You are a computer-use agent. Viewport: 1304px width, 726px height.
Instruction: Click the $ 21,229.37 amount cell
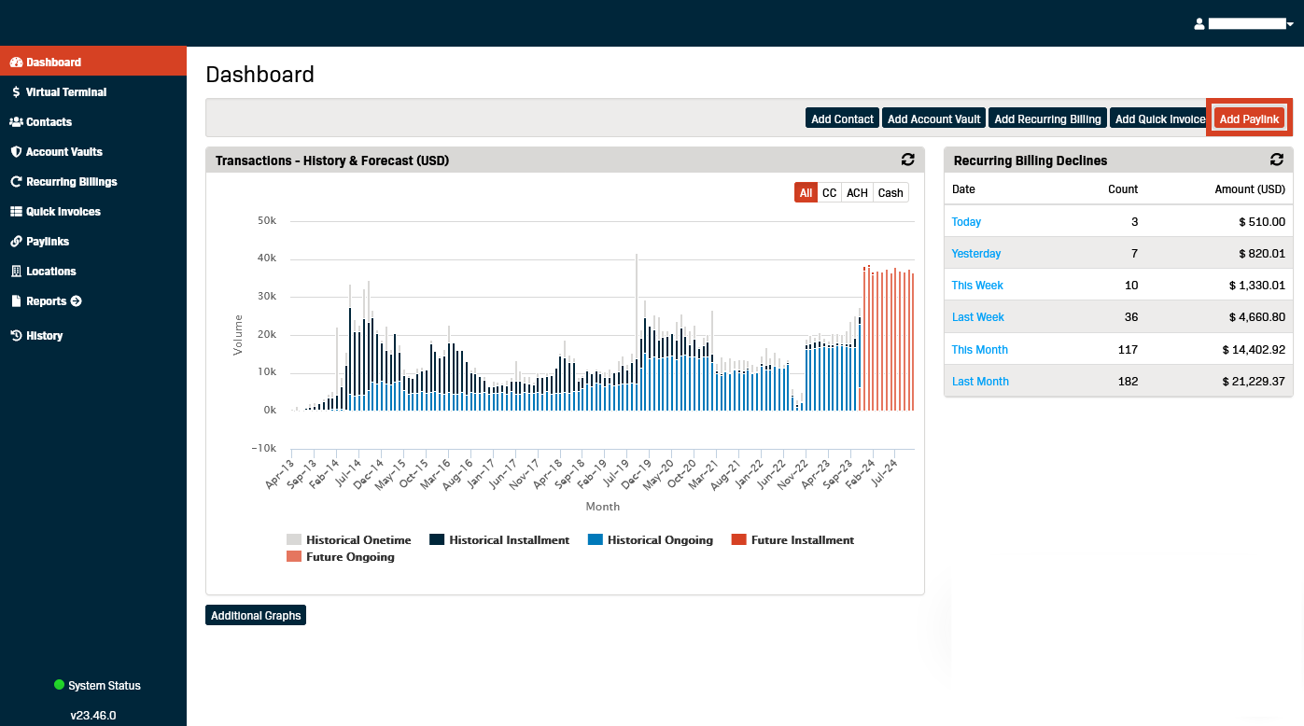coord(1254,382)
